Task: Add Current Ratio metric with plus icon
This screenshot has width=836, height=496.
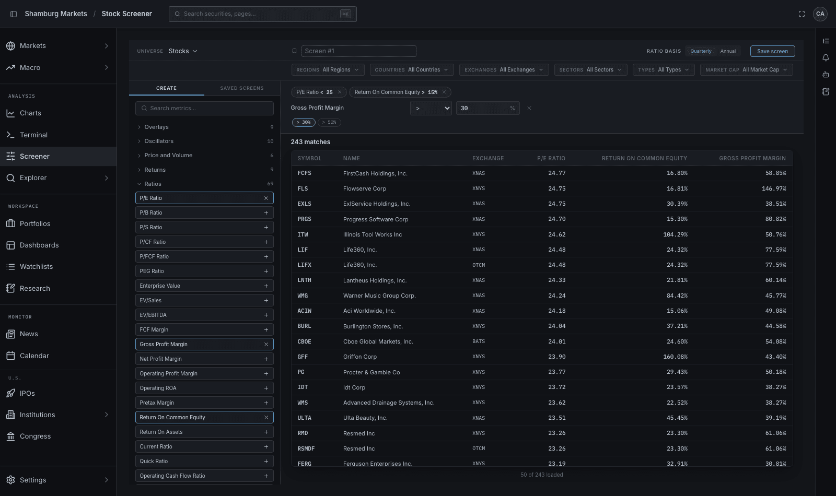Action: 266,447
